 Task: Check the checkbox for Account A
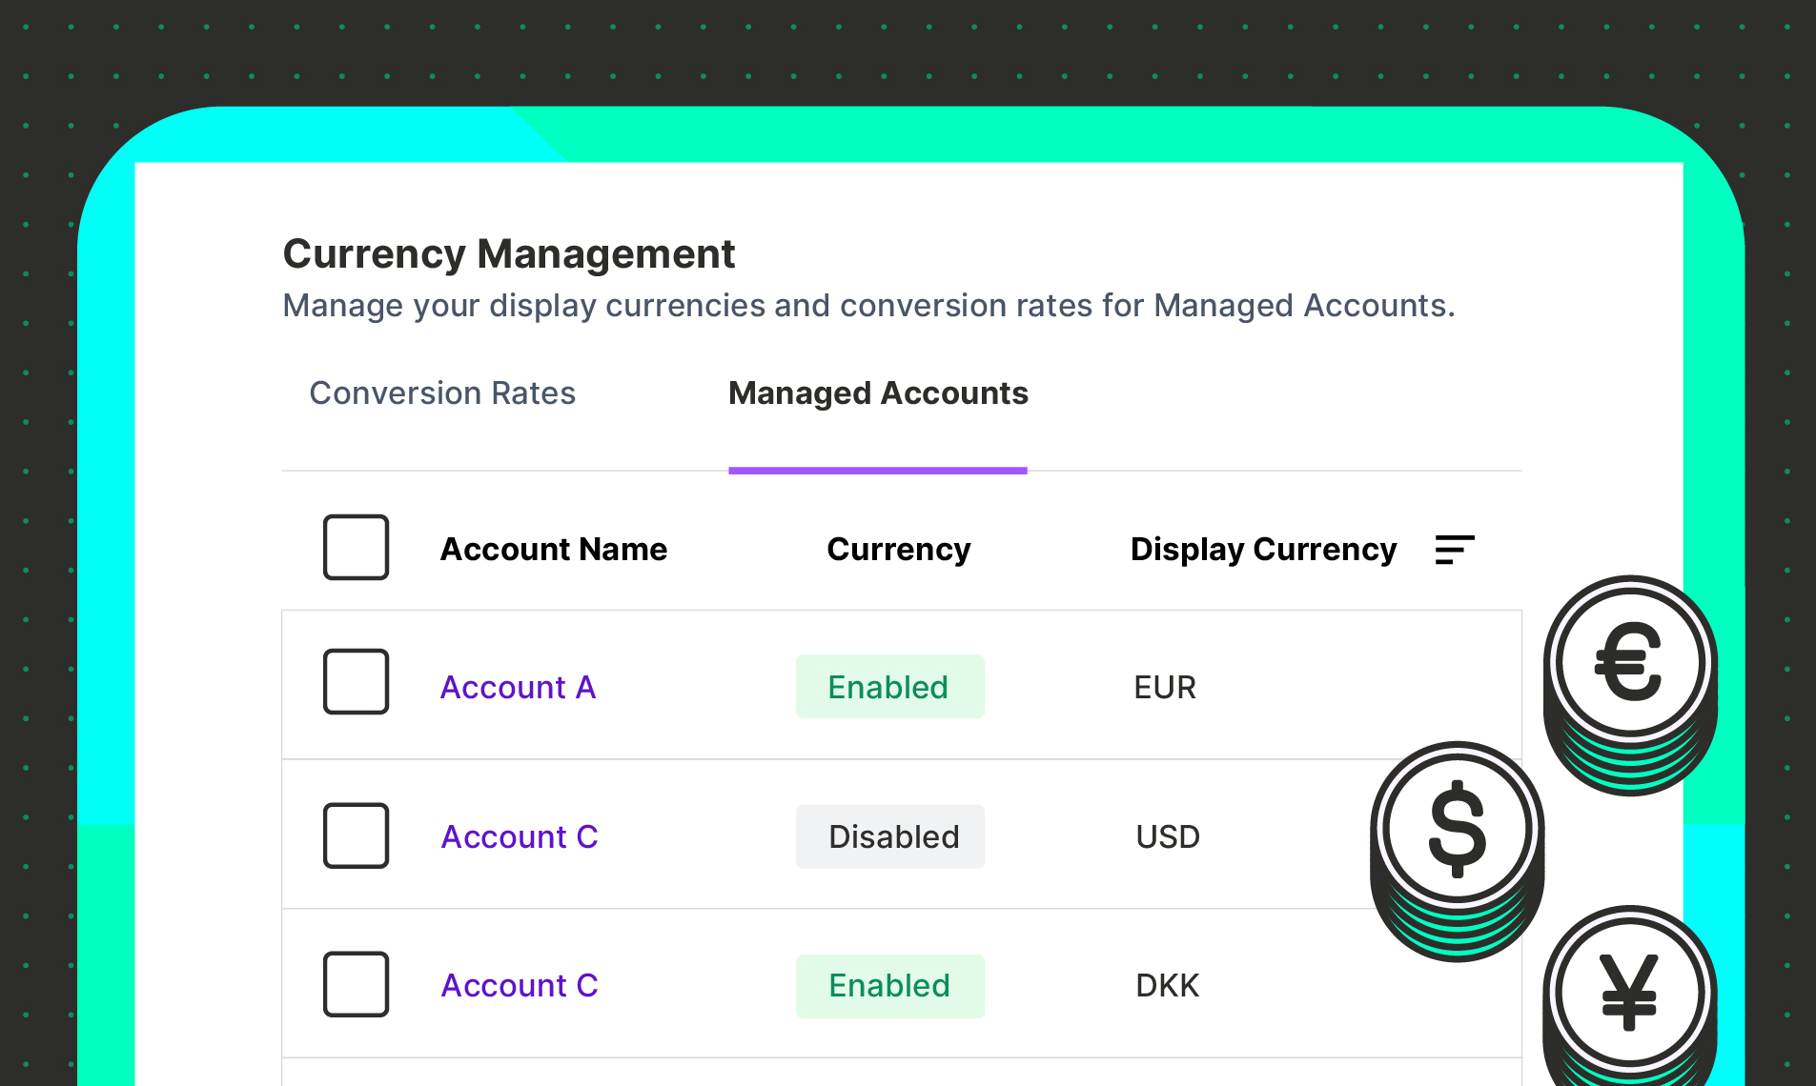pyautogui.click(x=356, y=682)
